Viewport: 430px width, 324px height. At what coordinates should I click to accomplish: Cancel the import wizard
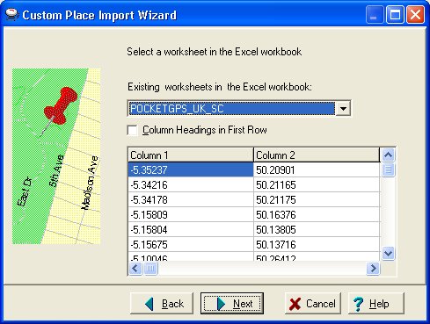[x=313, y=304]
